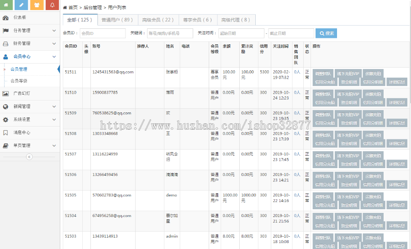Focus the 关键词 账号/昵称/手机号 field
This screenshot has height=249, width=411.
coord(170,33)
